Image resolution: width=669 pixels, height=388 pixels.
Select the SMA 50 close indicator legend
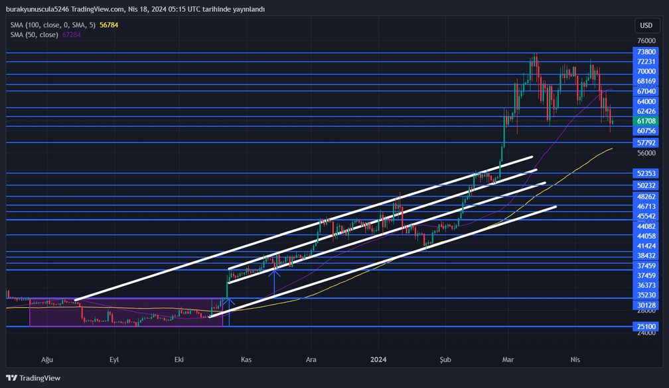click(35, 34)
